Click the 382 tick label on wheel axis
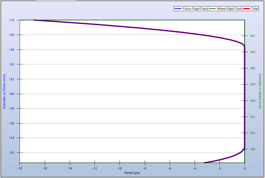This screenshot has width=265, height=178. (252, 36)
